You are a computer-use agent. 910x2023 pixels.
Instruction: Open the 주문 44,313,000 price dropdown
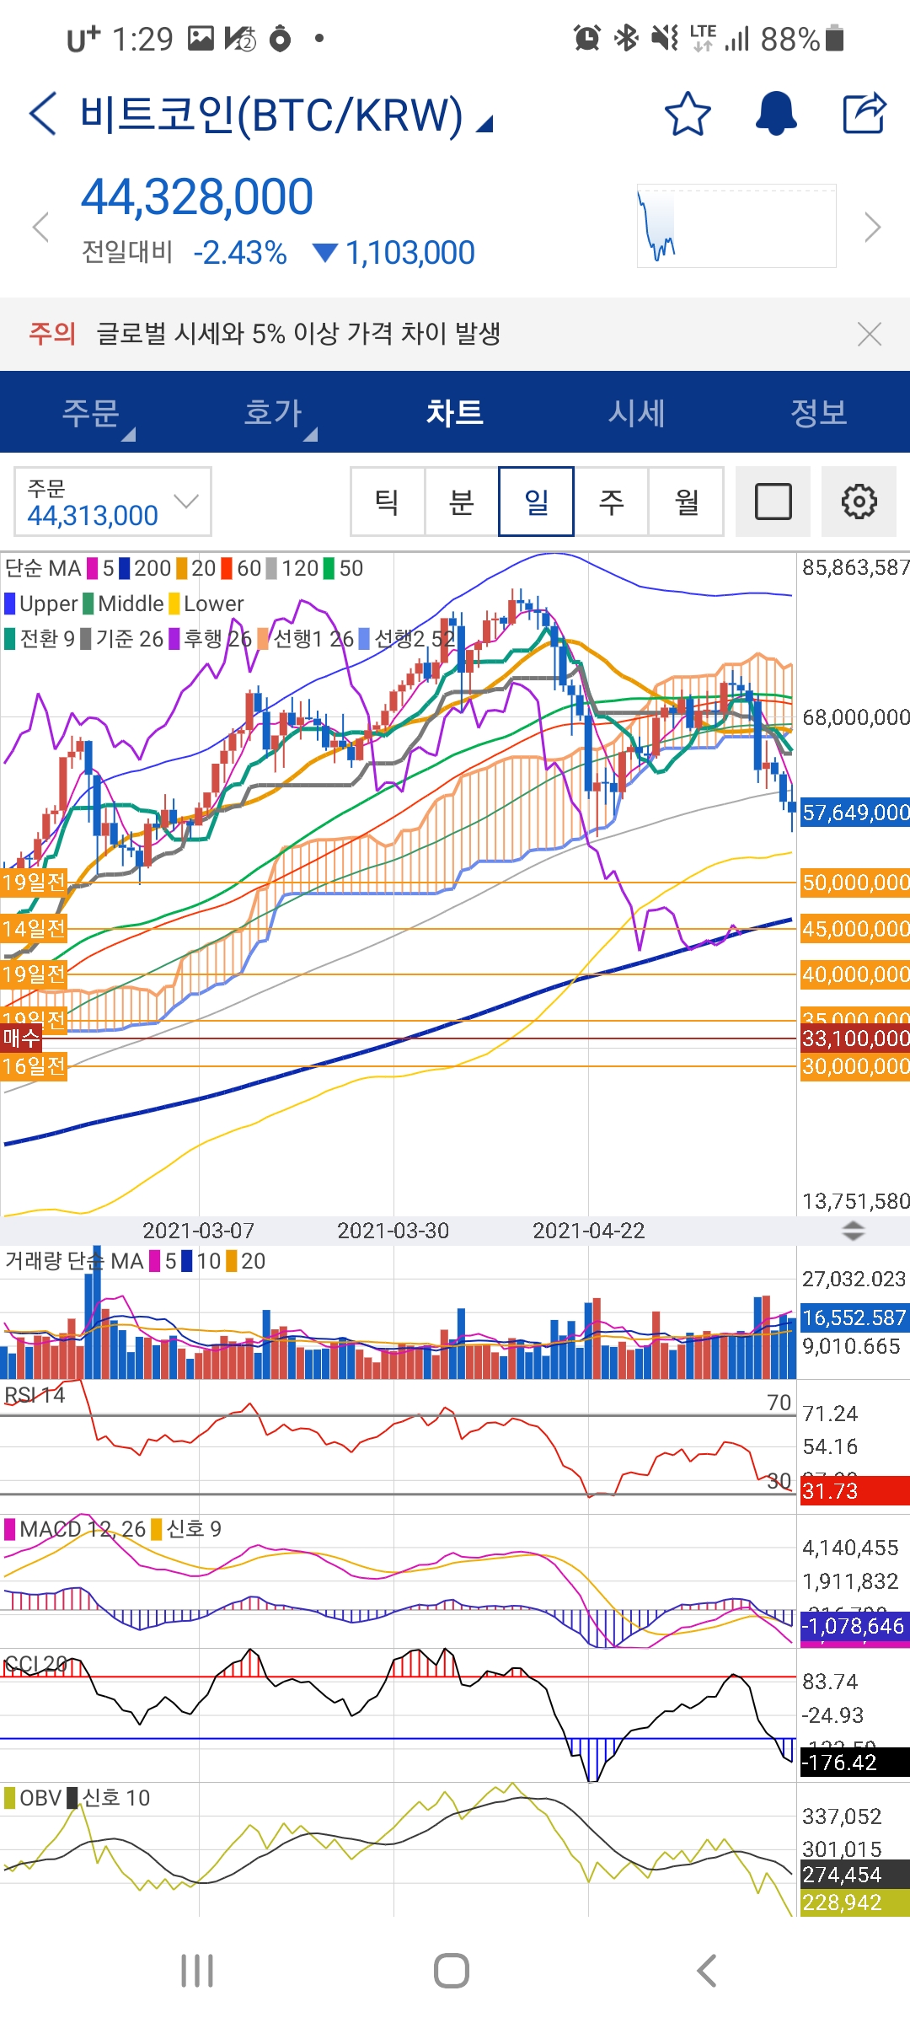[113, 502]
